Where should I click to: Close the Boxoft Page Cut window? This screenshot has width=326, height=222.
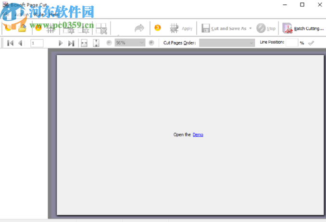pos(320,5)
